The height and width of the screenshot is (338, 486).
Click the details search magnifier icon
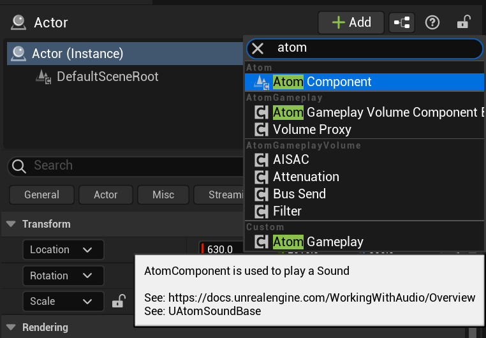tap(19, 166)
